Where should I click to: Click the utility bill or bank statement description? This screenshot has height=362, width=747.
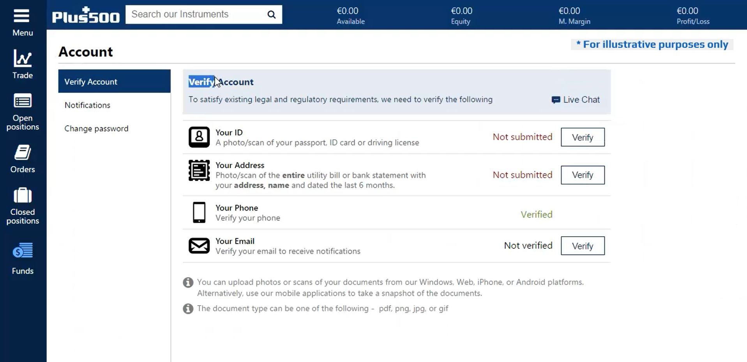[x=321, y=180]
